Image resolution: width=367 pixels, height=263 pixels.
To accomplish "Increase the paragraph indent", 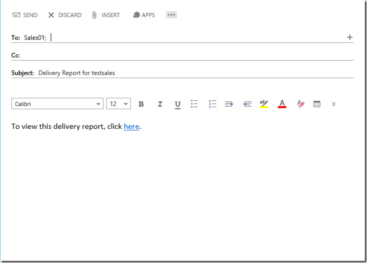I will point(247,104).
